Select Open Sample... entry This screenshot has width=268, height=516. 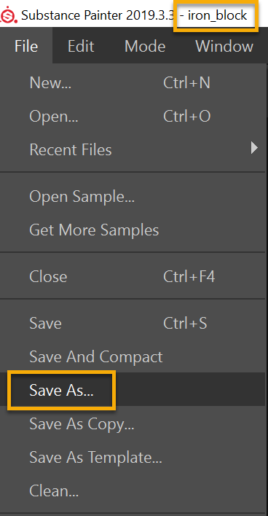pyautogui.click(x=133, y=197)
